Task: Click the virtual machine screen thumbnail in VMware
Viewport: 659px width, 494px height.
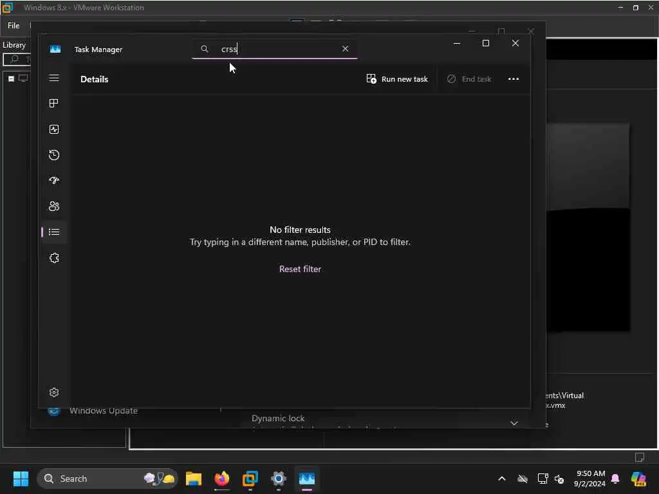Action: 588,227
